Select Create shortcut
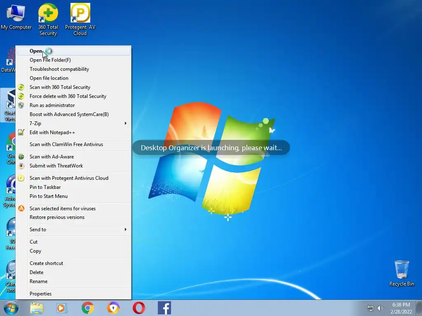This screenshot has width=422, height=316. 73,263
